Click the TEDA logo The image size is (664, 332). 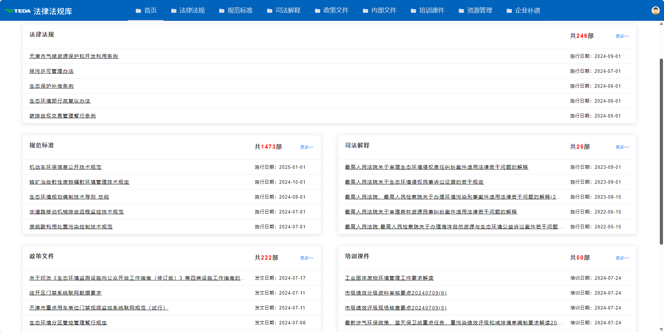[x=17, y=11]
